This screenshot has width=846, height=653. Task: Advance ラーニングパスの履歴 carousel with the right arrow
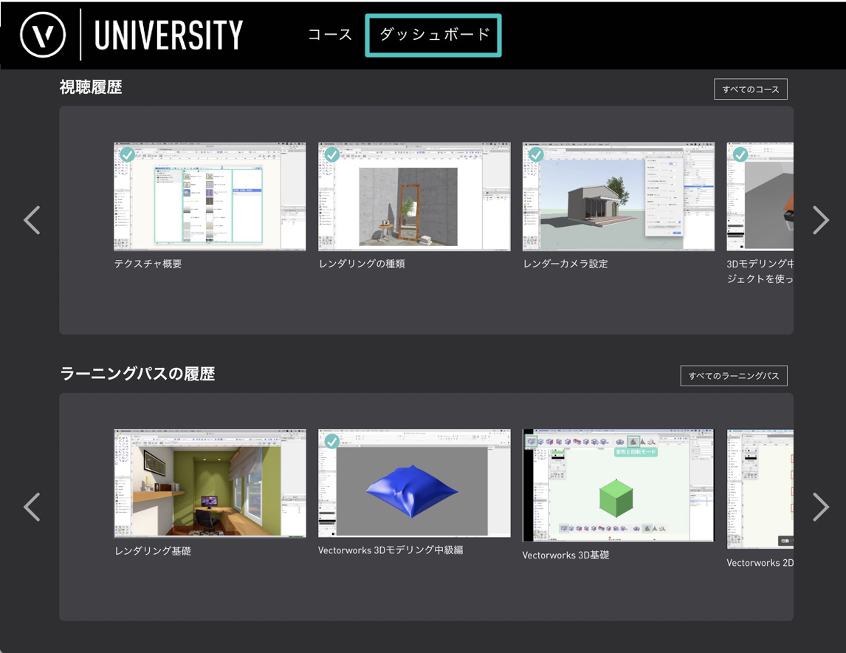[820, 507]
